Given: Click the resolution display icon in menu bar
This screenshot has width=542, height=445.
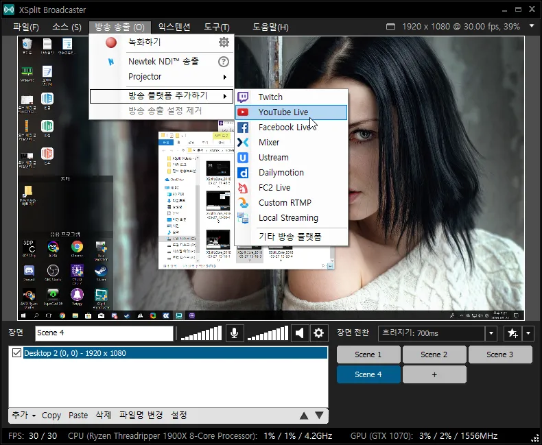Looking at the screenshot, I should 390,27.
